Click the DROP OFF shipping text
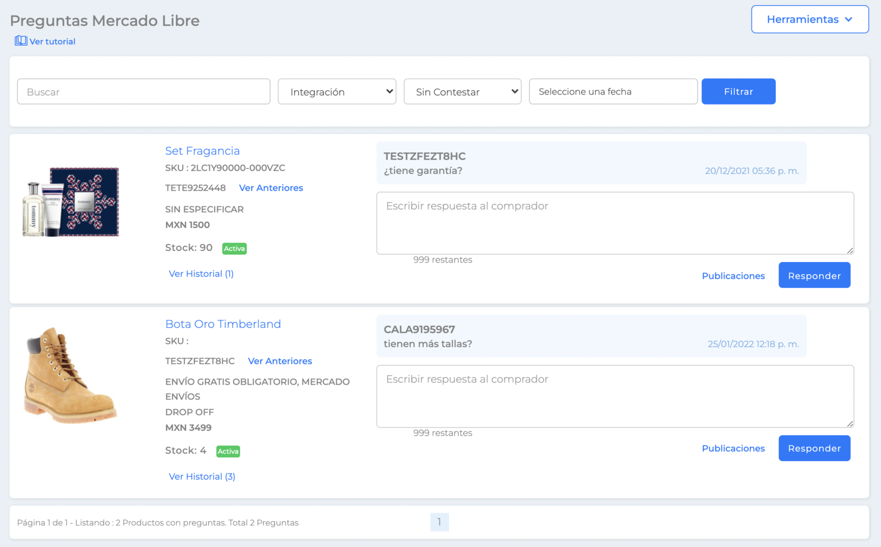Viewport: 881px width, 547px height. 189,412
